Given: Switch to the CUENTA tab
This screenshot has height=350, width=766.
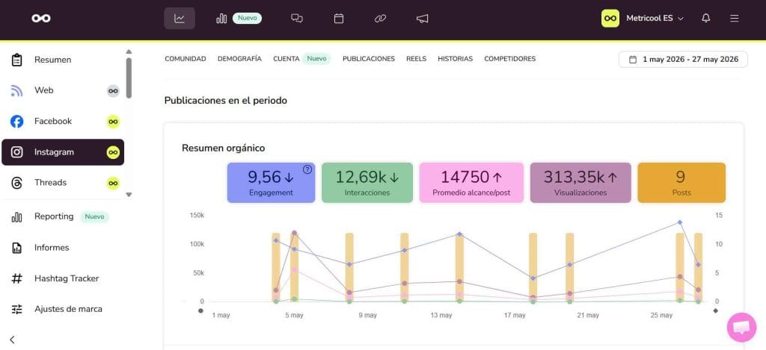Looking at the screenshot, I should pos(287,58).
